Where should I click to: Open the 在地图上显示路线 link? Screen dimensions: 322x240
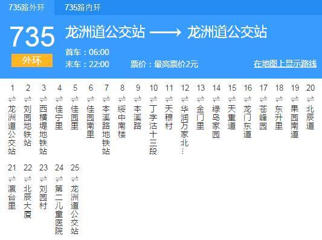pos(285,63)
